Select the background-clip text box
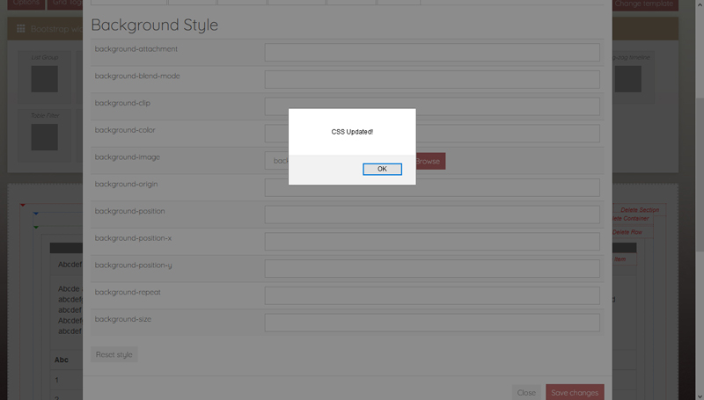The width and height of the screenshot is (704, 400). click(431, 106)
